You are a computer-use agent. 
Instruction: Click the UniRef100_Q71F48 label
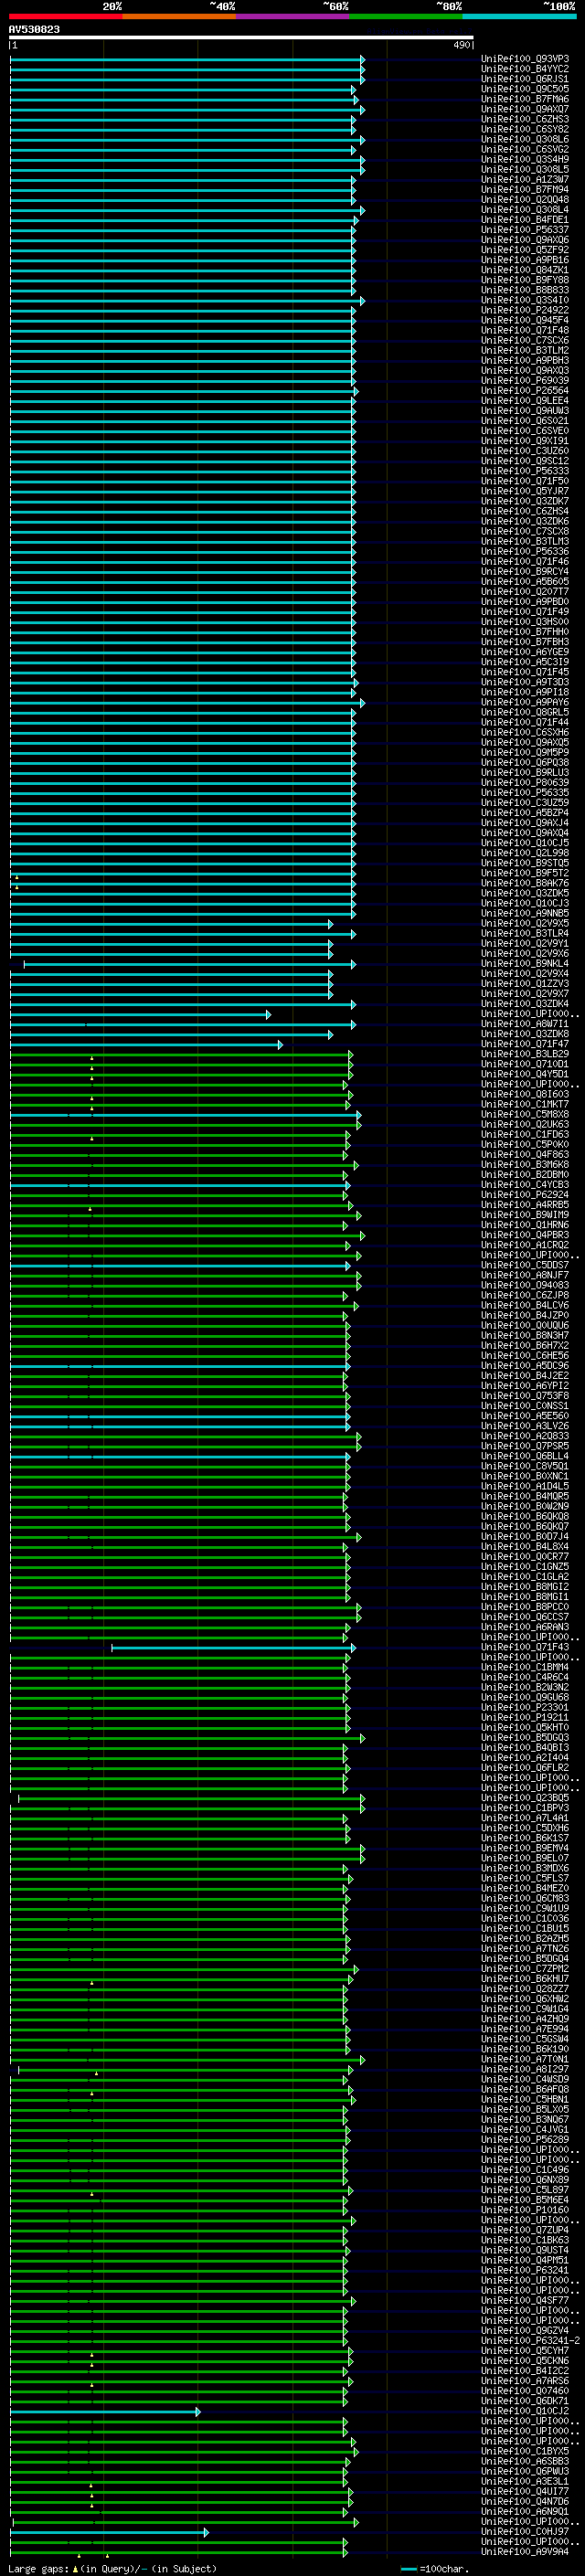[x=525, y=330]
